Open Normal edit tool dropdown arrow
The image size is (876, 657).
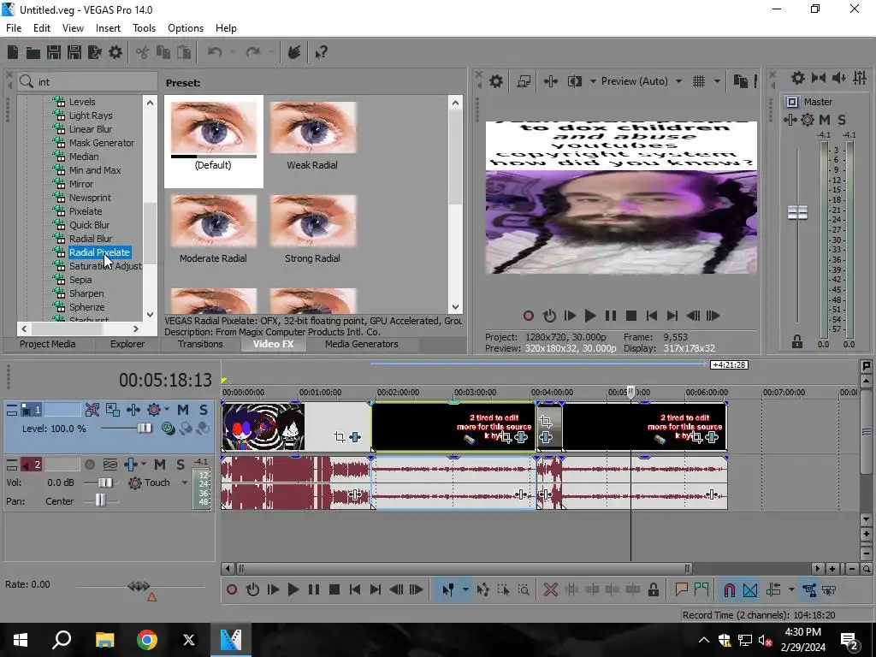click(x=465, y=589)
